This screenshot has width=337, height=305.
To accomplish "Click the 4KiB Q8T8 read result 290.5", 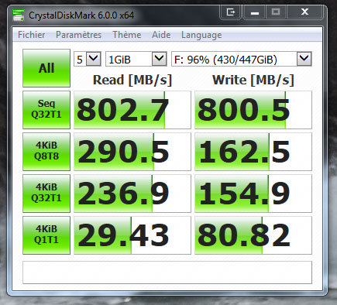I will [132, 152].
